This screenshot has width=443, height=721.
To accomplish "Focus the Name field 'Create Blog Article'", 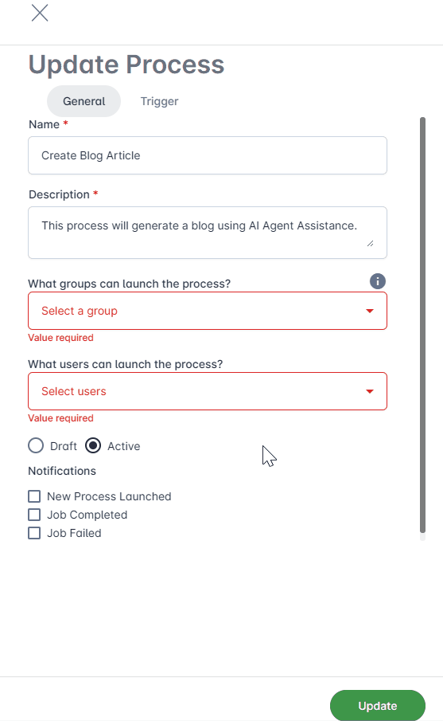I will pos(208,155).
